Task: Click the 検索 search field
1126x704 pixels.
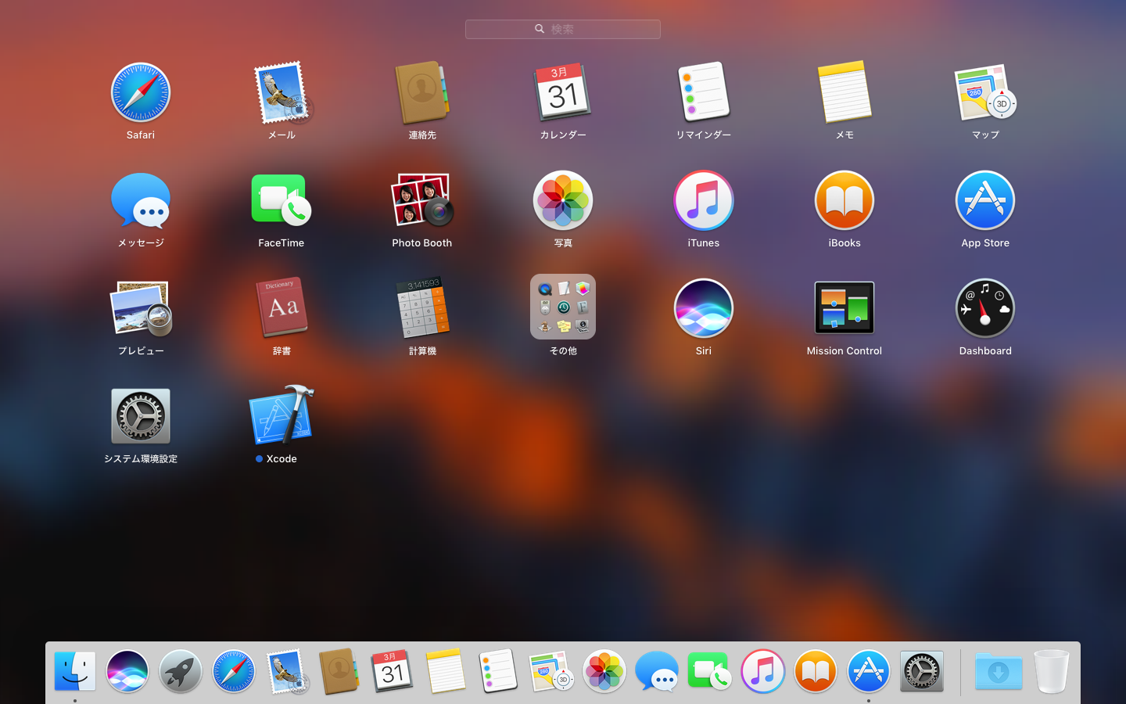Action: (563, 29)
